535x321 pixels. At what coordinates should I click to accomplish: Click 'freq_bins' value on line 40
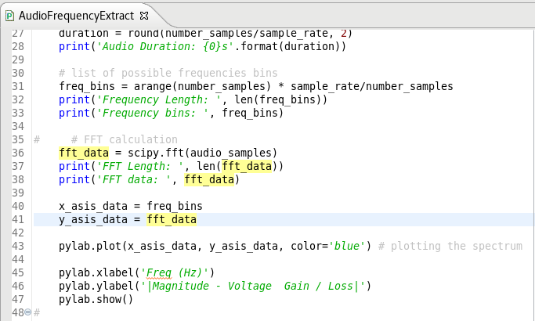coord(175,206)
